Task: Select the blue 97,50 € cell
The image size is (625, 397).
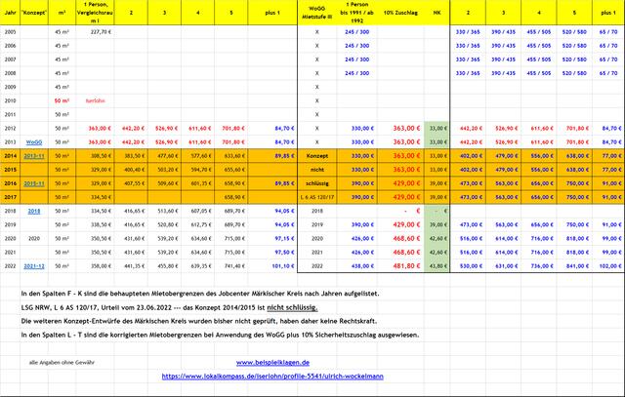Action: point(272,253)
